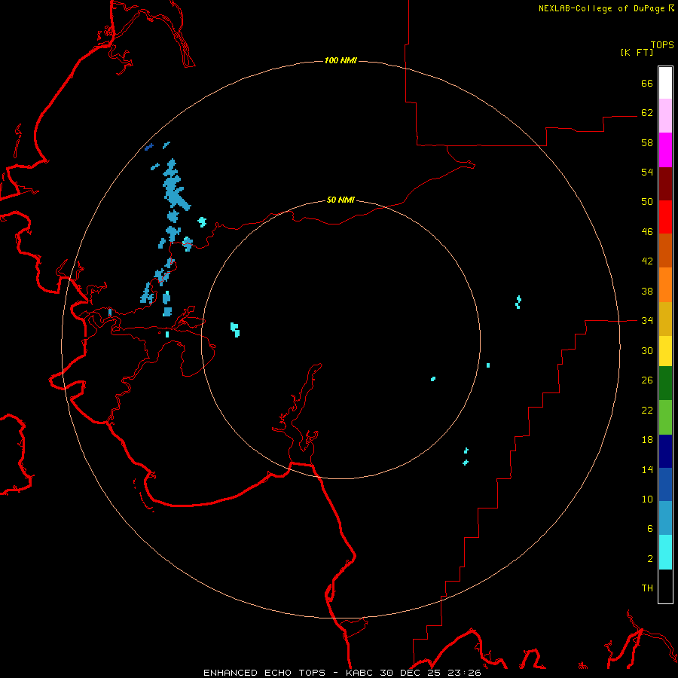Click the bright yellow legend swatch

[x=665, y=351]
